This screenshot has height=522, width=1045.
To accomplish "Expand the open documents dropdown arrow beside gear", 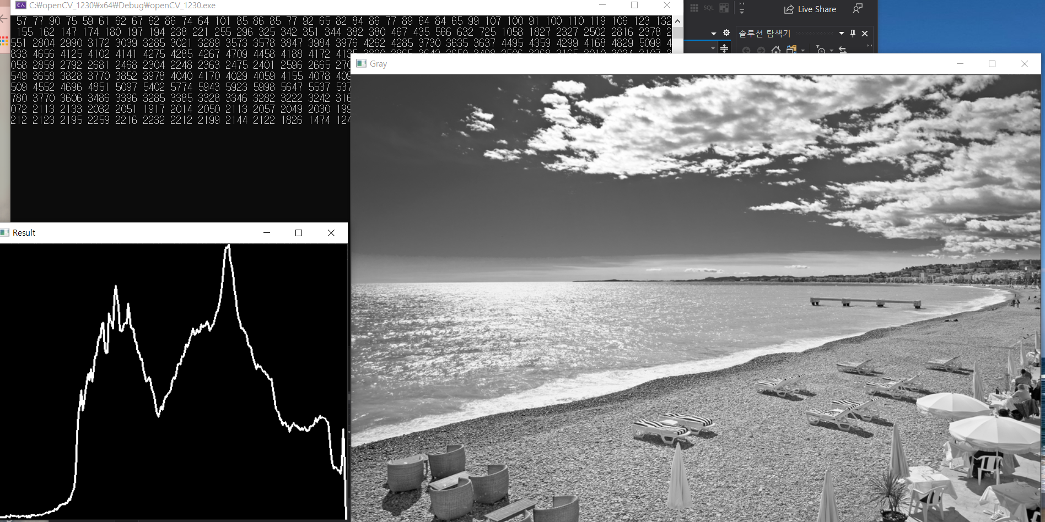I will tap(714, 34).
